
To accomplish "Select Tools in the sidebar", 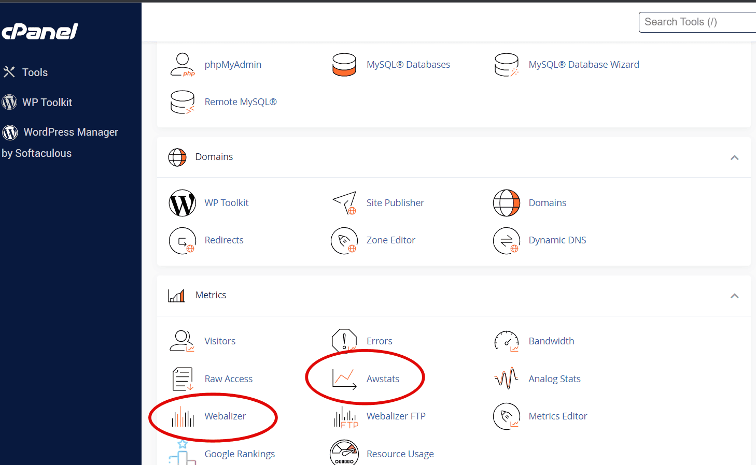I will 35,72.
